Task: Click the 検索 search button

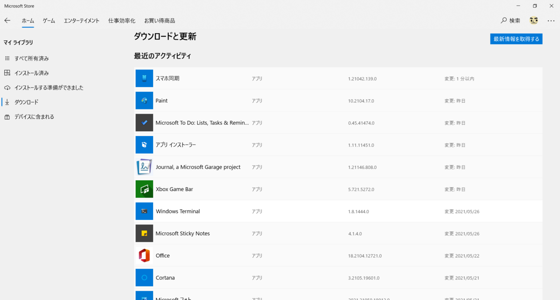Action: [x=511, y=20]
